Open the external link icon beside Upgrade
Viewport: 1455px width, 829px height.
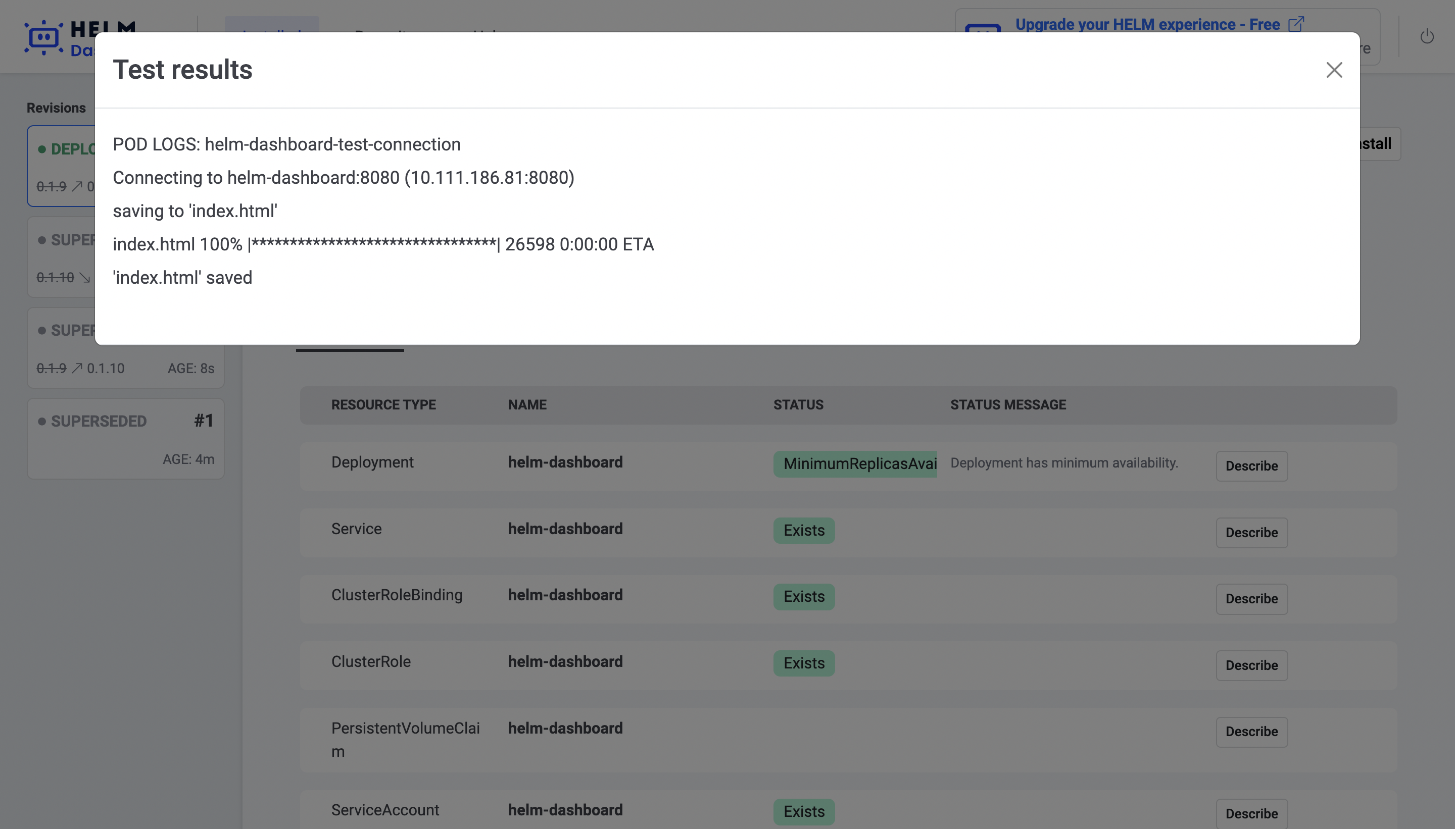[x=1295, y=24]
